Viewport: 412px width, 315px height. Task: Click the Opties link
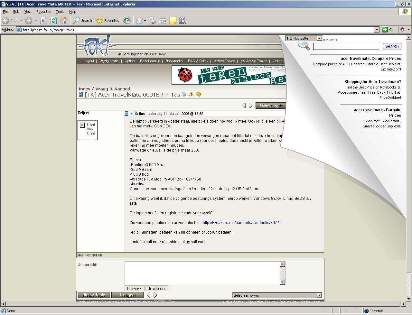click(130, 61)
